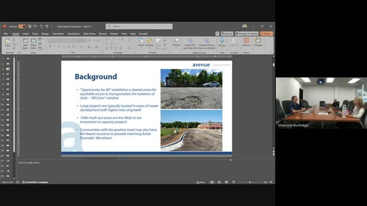Image resolution: width=367 pixels, height=206 pixels.
Task: Open the account profile picture
Action: click(245, 26)
